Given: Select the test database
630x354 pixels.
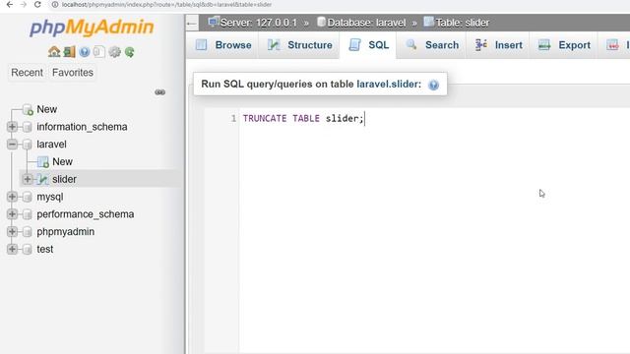Looking at the screenshot, I should pos(44,249).
